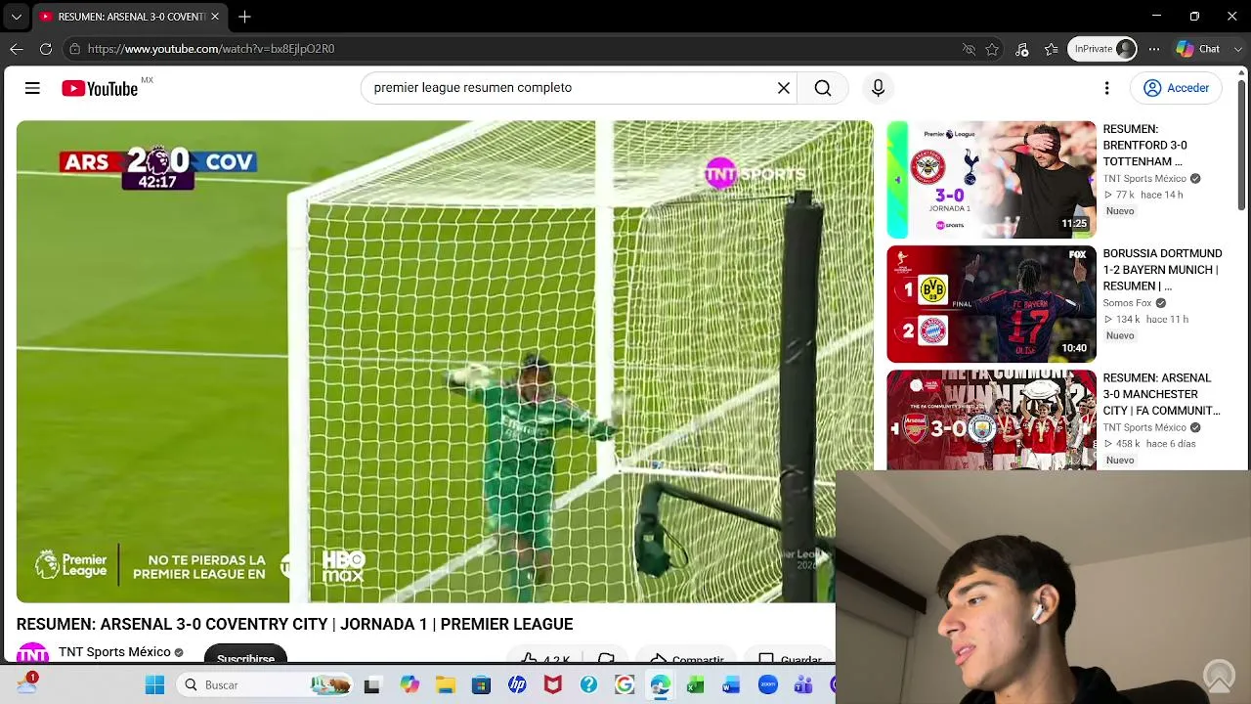The image size is (1251, 704).
Task: Open the Windows Start menu
Action: tap(155, 685)
